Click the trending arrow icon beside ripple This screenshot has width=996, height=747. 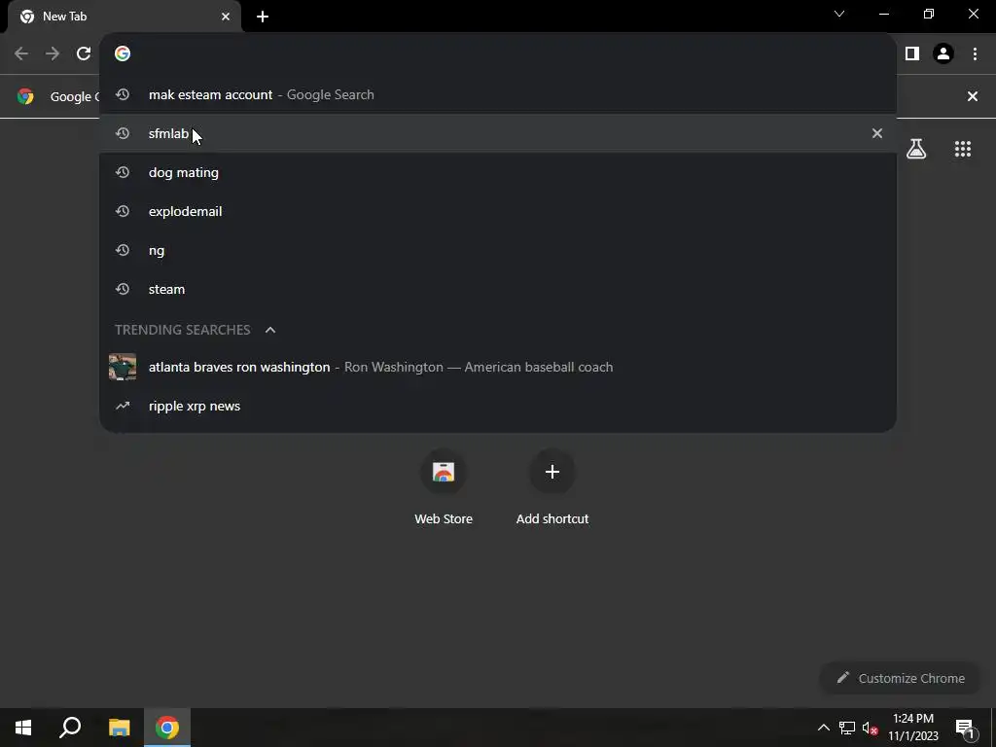tap(123, 406)
